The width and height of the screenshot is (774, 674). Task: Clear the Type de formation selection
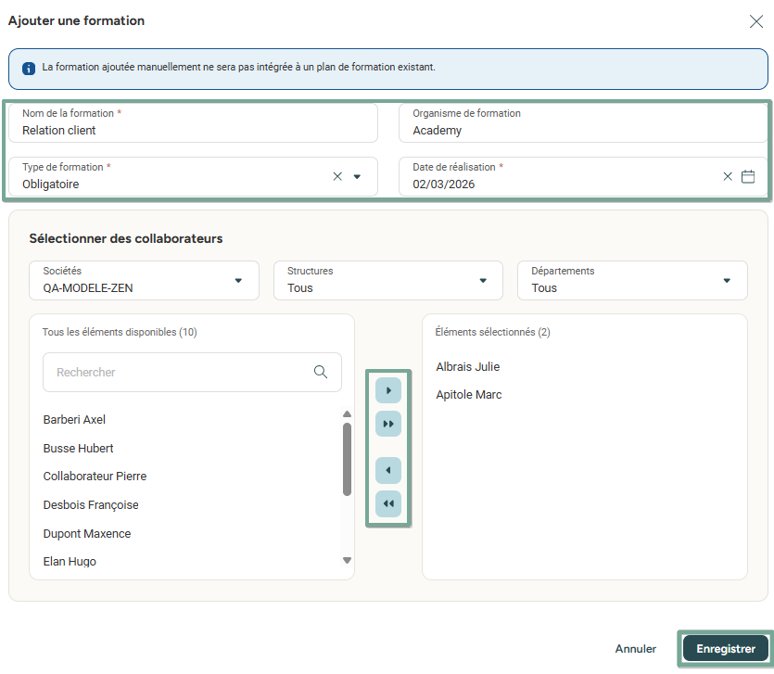coord(337,176)
